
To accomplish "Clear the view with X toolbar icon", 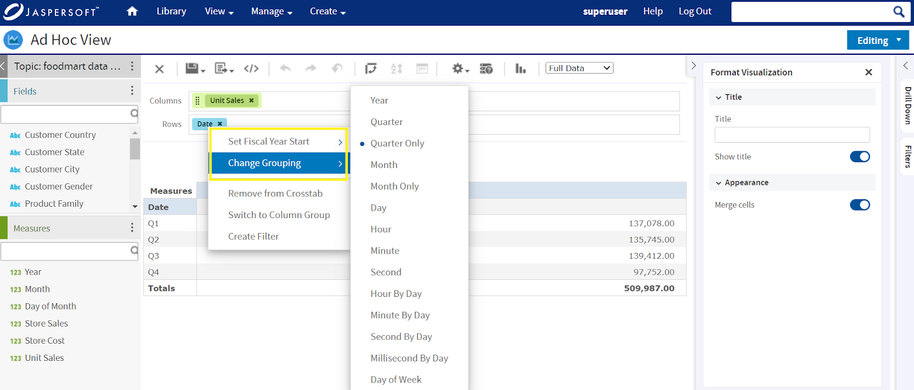I will (159, 69).
